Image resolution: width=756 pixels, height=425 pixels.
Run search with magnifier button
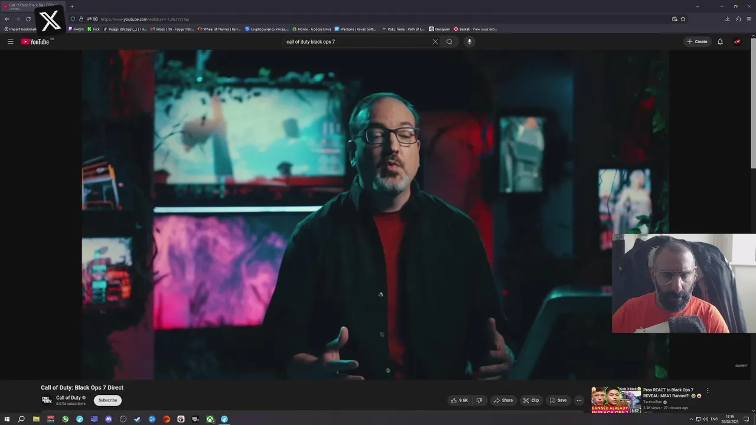tap(449, 41)
